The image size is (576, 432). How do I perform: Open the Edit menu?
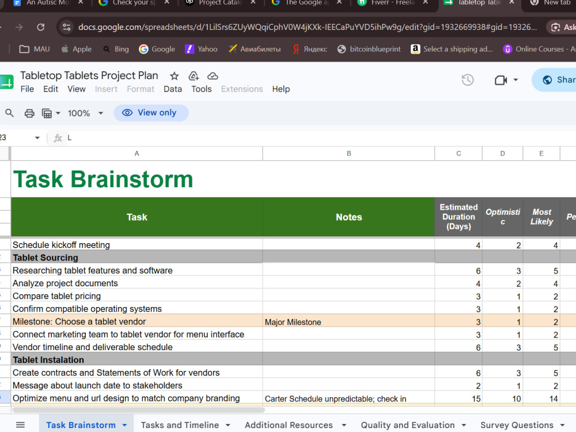[51, 89]
